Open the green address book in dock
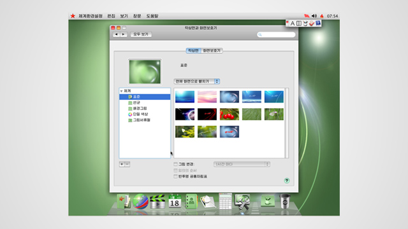This screenshot has width=408, height=229. click(x=191, y=202)
